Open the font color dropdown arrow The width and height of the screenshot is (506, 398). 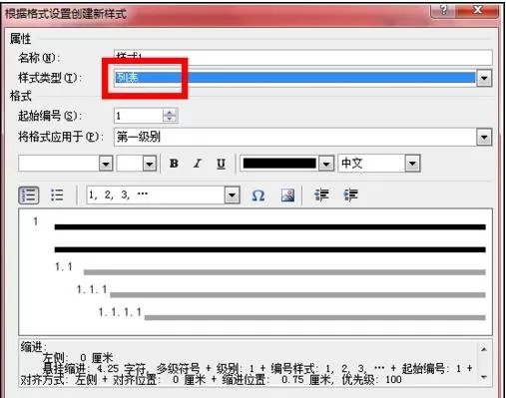(326, 164)
